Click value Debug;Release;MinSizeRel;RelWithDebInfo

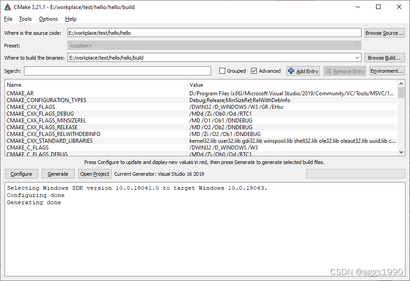tap(240, 100)
